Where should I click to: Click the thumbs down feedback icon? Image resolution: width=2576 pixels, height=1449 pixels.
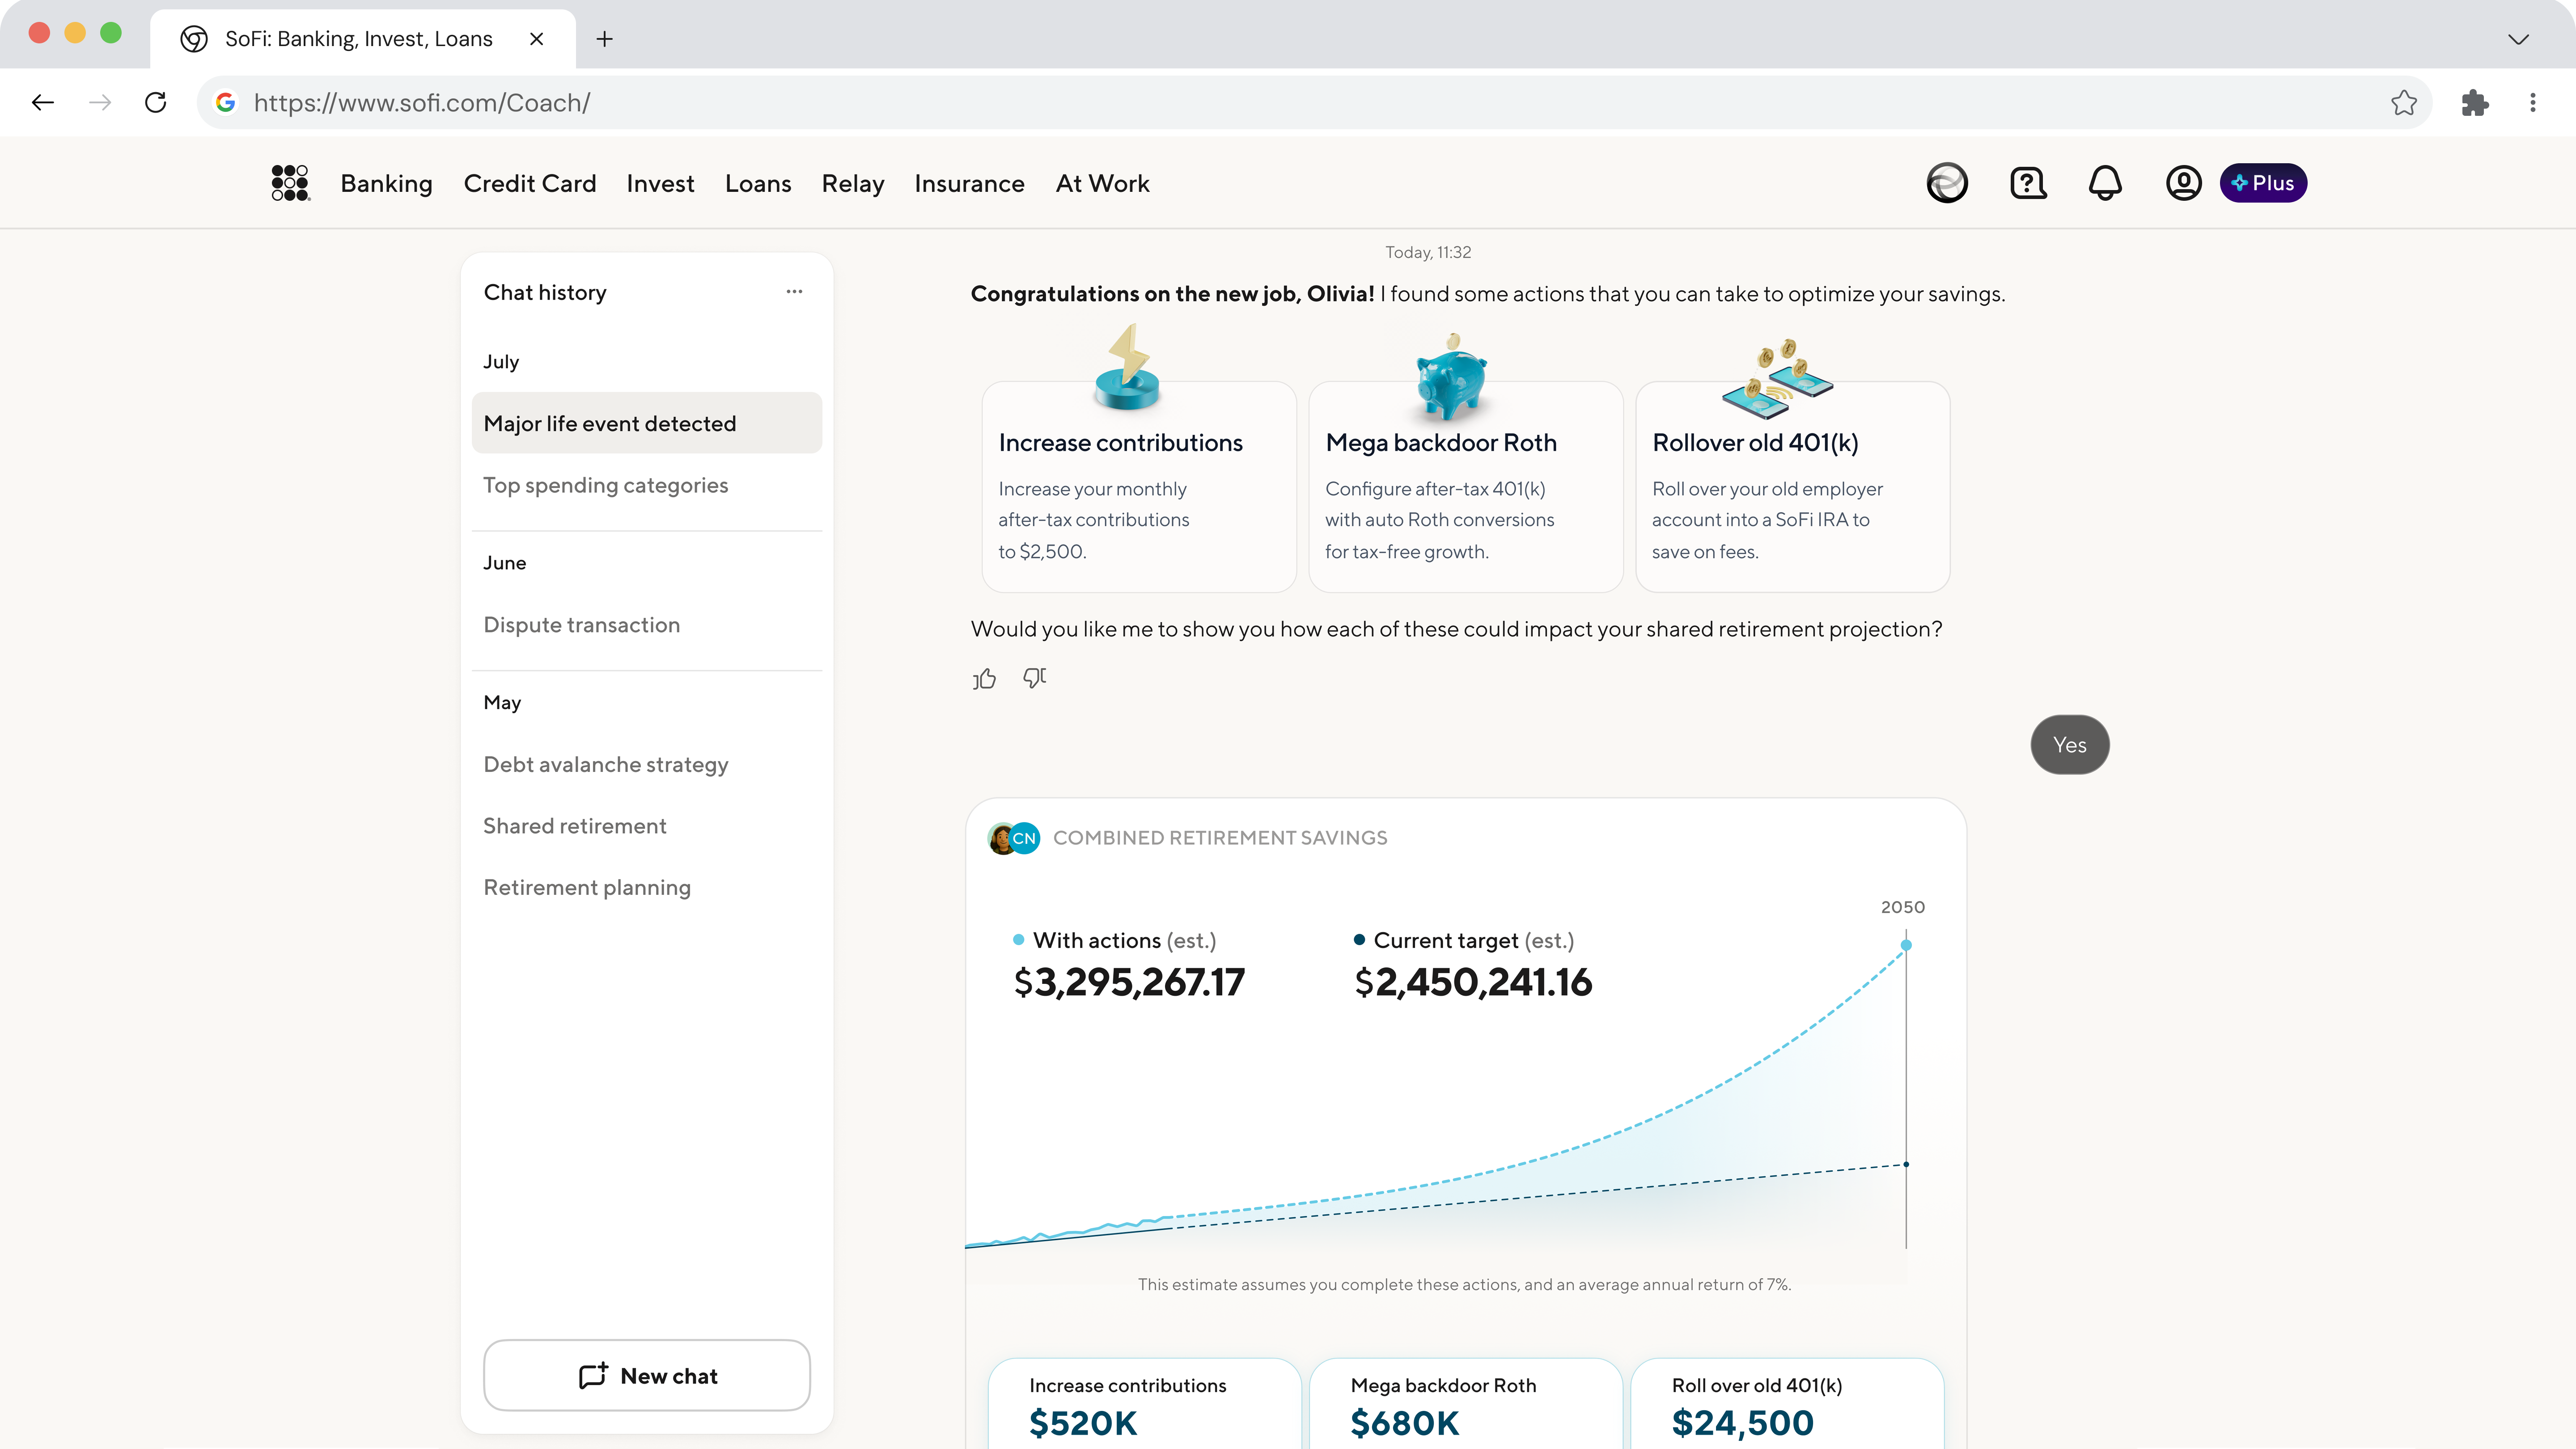point(1035,679)
